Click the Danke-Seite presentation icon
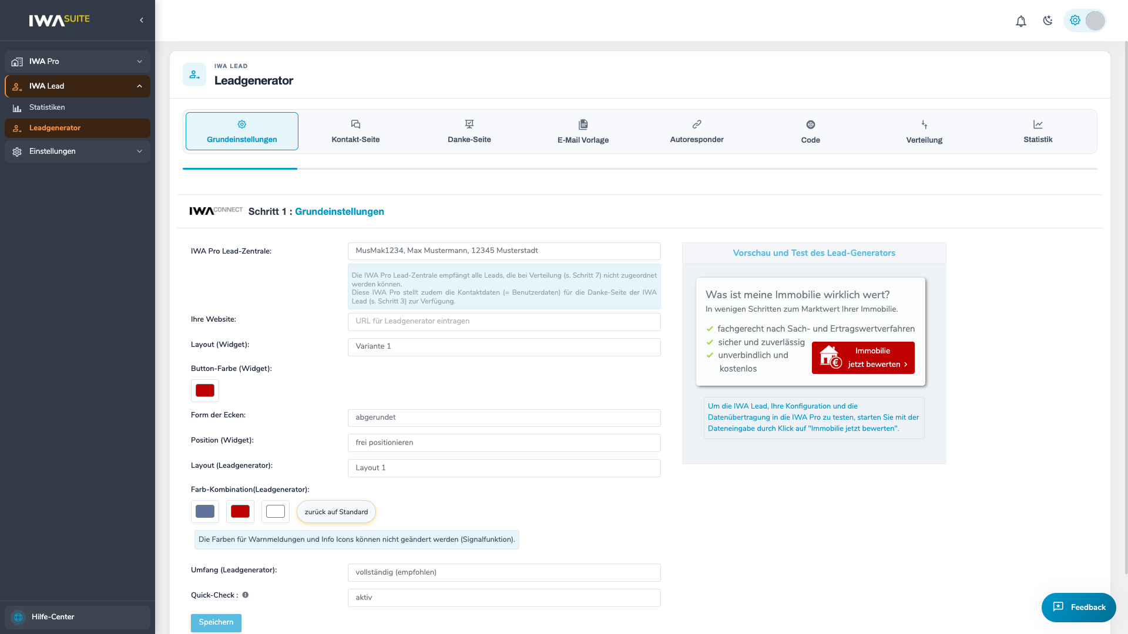The width and height of the screenshot is (1128, 634). (x=469, y=124)
